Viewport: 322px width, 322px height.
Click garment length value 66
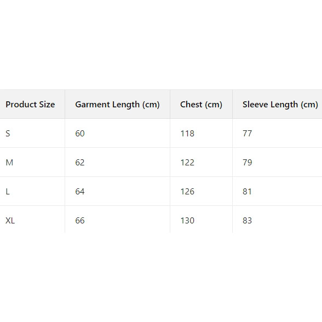coord(80,221)
